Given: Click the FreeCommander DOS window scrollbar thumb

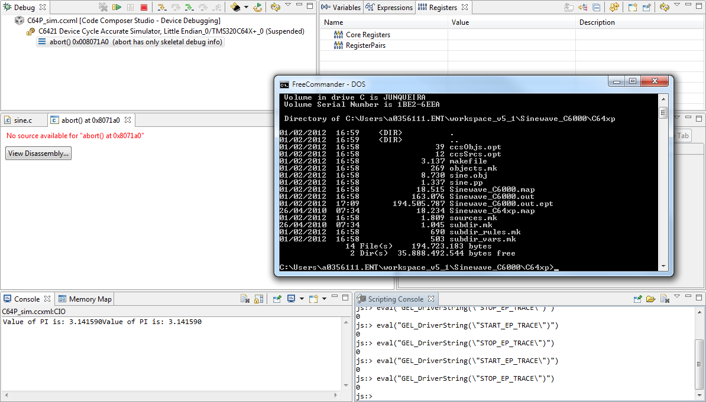Looking at the screenshot, I should click(x=663, y=112).
